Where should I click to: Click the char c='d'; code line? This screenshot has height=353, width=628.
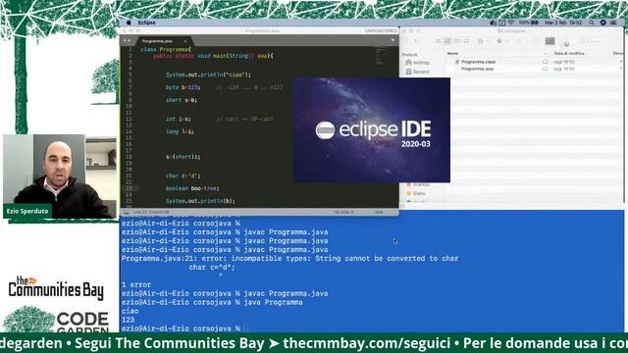(x=183, y=176)
